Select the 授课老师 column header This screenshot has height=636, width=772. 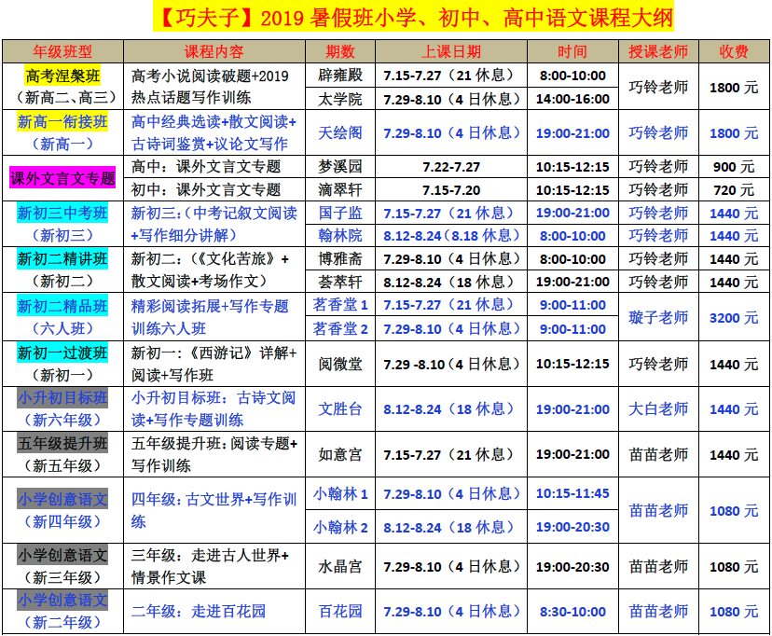658,51
